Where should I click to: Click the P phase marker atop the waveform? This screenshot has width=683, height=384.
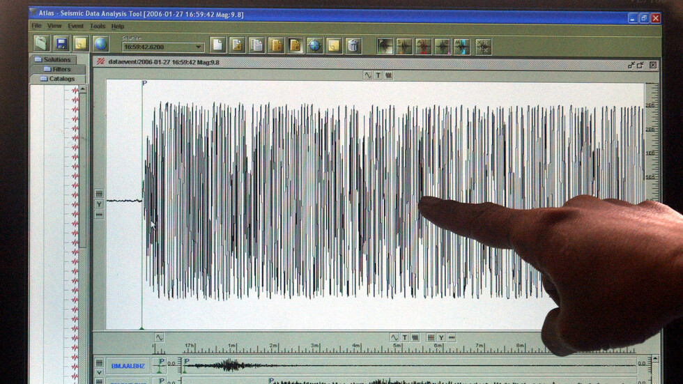point(144,83)
